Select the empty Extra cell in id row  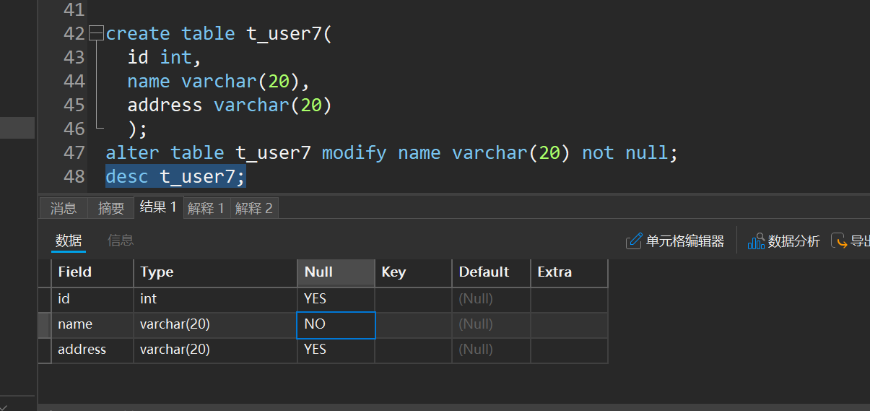(569, 299)
